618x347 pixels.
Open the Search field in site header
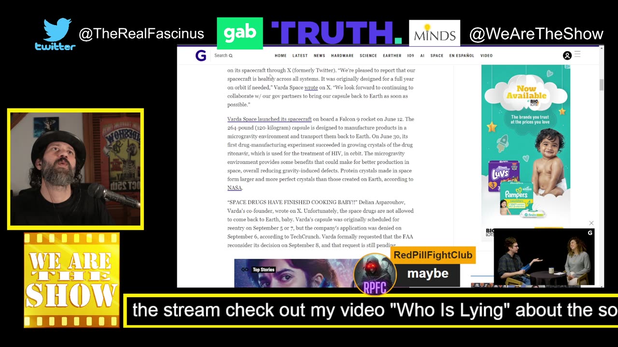tap(223, 55)
